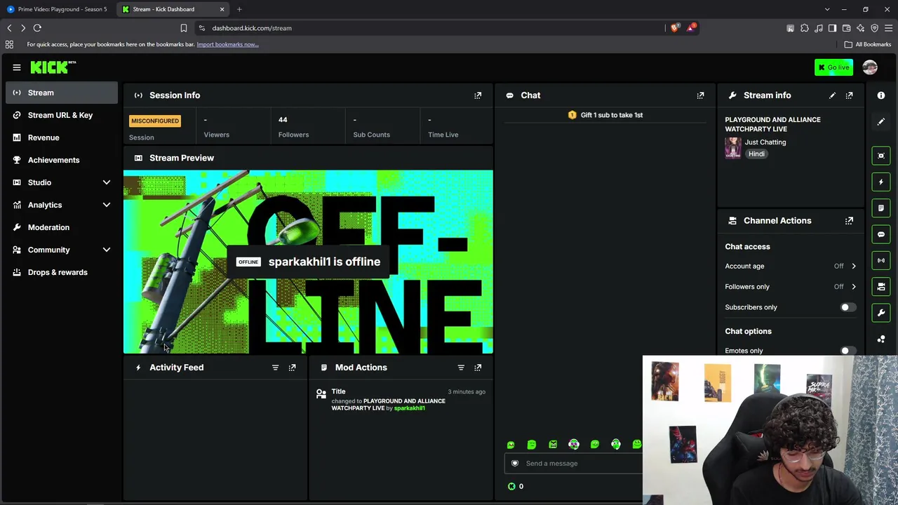Click the Go live button
Image resolution: width=898 pixels, height=505 pixels.
[833, 67]
